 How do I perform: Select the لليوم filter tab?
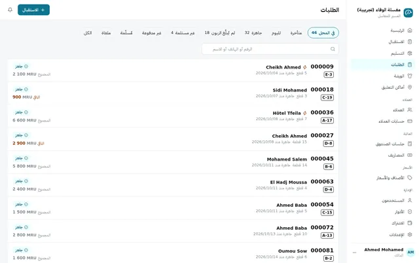(x=276, y=33)
